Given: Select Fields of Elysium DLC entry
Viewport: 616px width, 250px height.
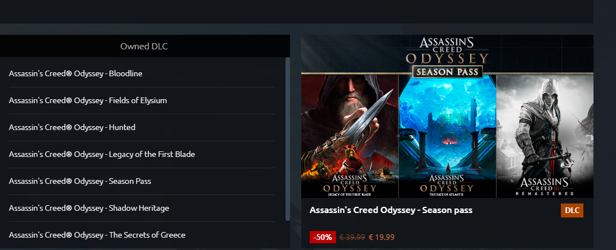Looking at the screenshot, I should [142, 101].
